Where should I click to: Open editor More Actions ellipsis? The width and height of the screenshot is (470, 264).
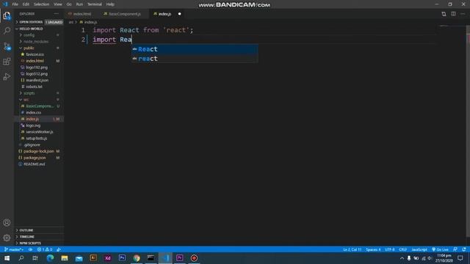(463, 14)
